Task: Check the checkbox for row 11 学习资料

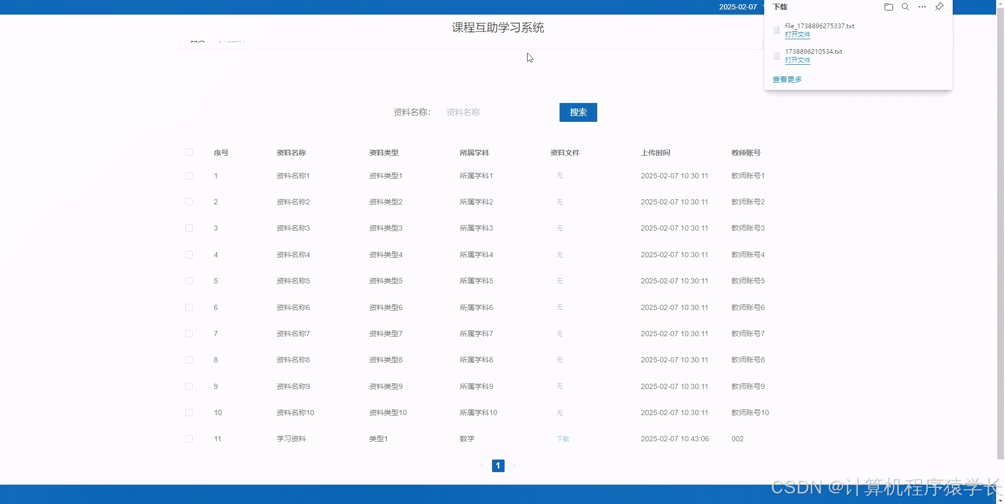Action: (x=189, y=439)
